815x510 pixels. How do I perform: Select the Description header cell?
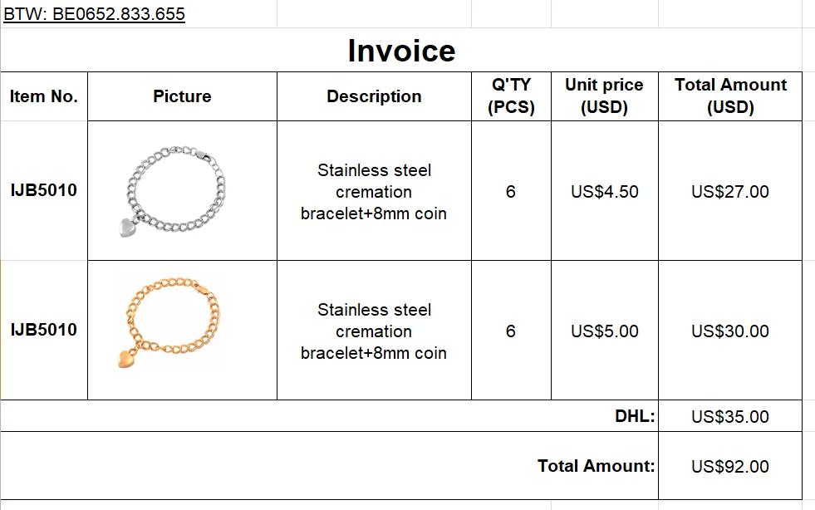pyautogui.click(x=374, y=96)
